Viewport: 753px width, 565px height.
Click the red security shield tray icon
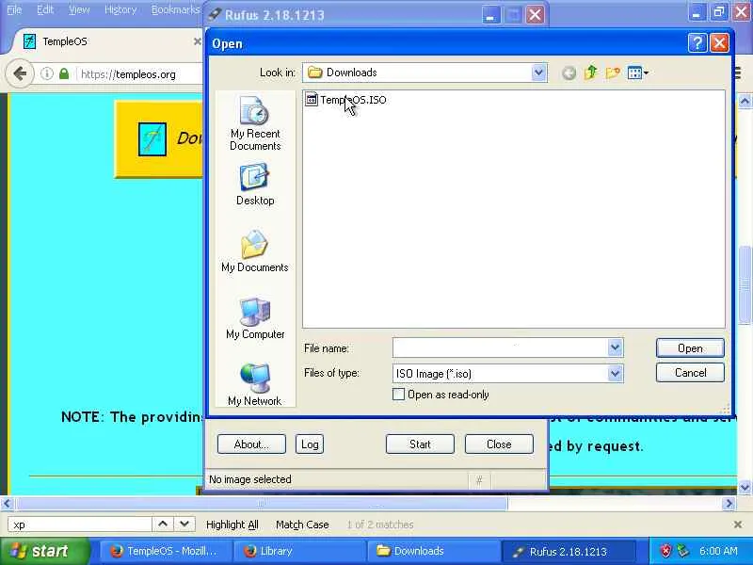[x=665, y=551]
